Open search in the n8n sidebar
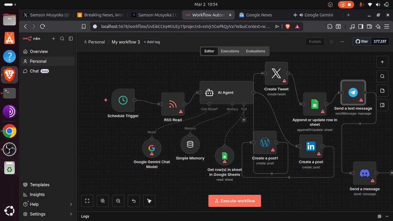This screenshot has height=221, width=393. [62, 39]
